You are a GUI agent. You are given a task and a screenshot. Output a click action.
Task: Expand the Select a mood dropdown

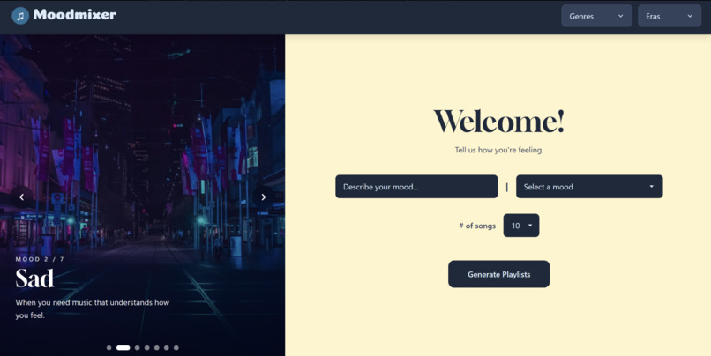[x=589, y=187]
